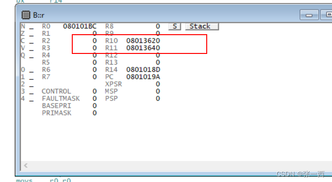Select the R8 value 0
This screenshot has width=332, height=182.
[x=158, y=26]
